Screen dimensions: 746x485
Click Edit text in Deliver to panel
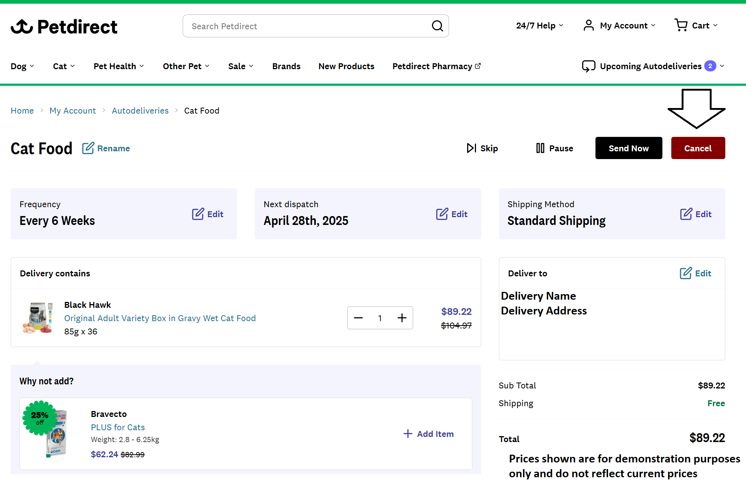point(703,273)
